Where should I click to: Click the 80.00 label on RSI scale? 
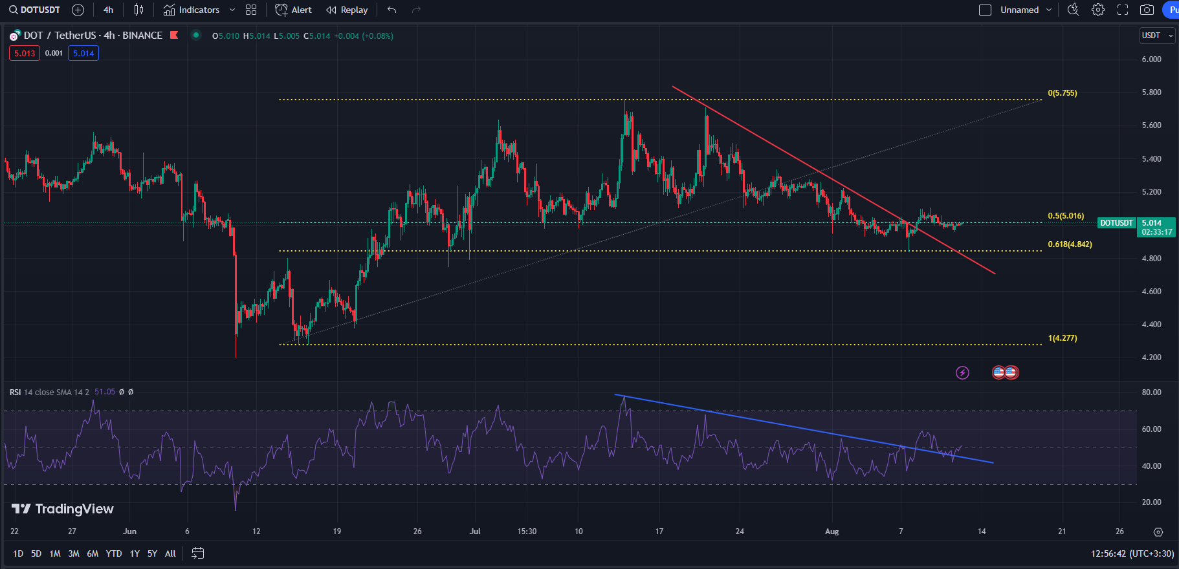(1152, 392)
